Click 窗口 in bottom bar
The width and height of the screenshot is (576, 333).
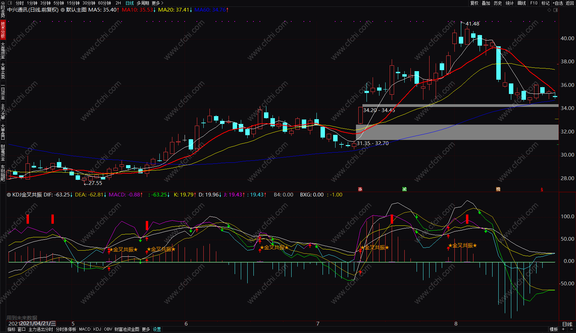(x=21, y=329)
